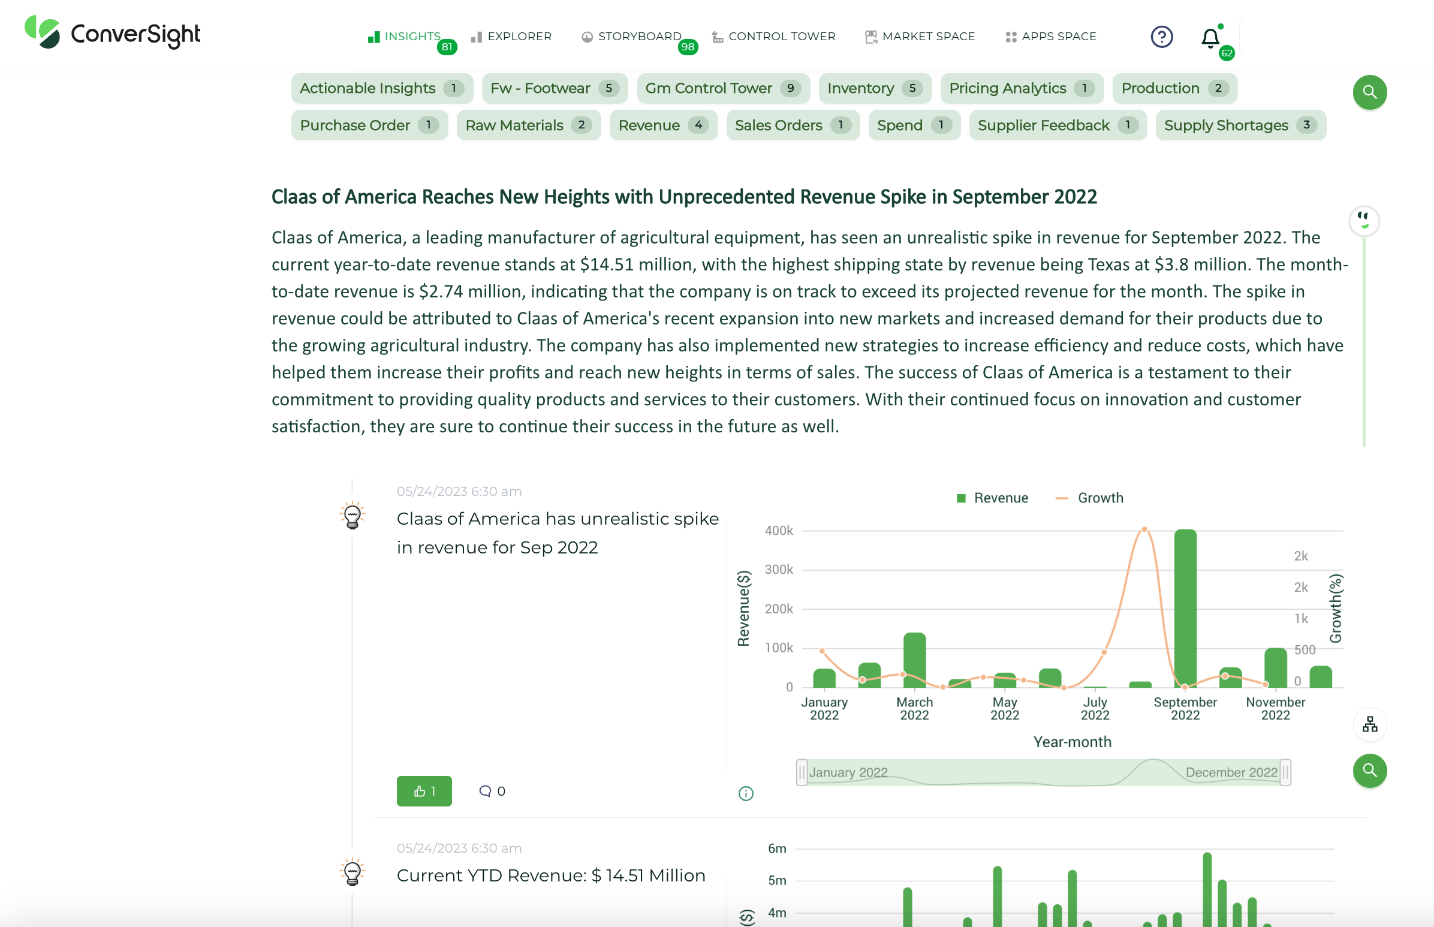
Task: Click the lightbulb icon for Sep 2022 spike insight
Action: point(353,515)
